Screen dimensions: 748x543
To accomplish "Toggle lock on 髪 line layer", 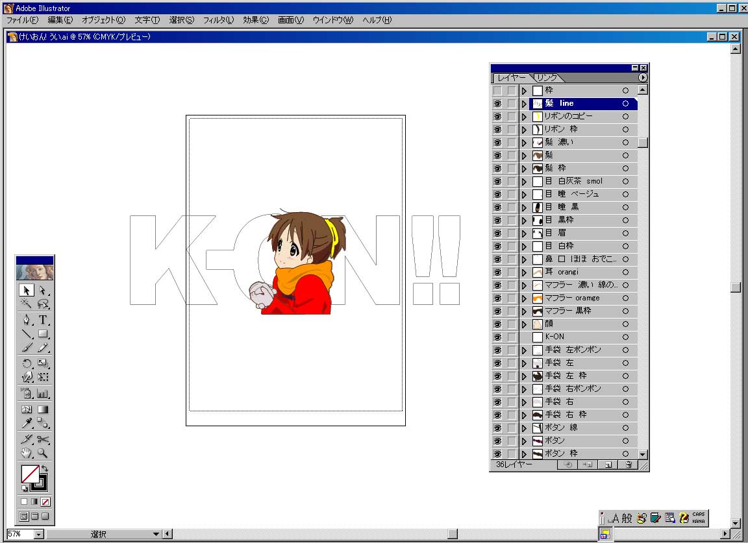I will pyautogui.click(x=512, y=103).
